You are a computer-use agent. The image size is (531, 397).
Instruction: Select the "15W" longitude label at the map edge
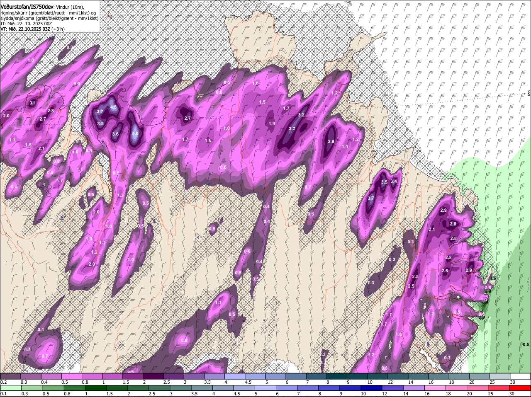pos(347,2)
